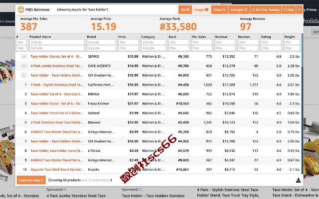Sort by Revenue column header
This screenshot has height=199, width=319.
[x=221, y=37]
